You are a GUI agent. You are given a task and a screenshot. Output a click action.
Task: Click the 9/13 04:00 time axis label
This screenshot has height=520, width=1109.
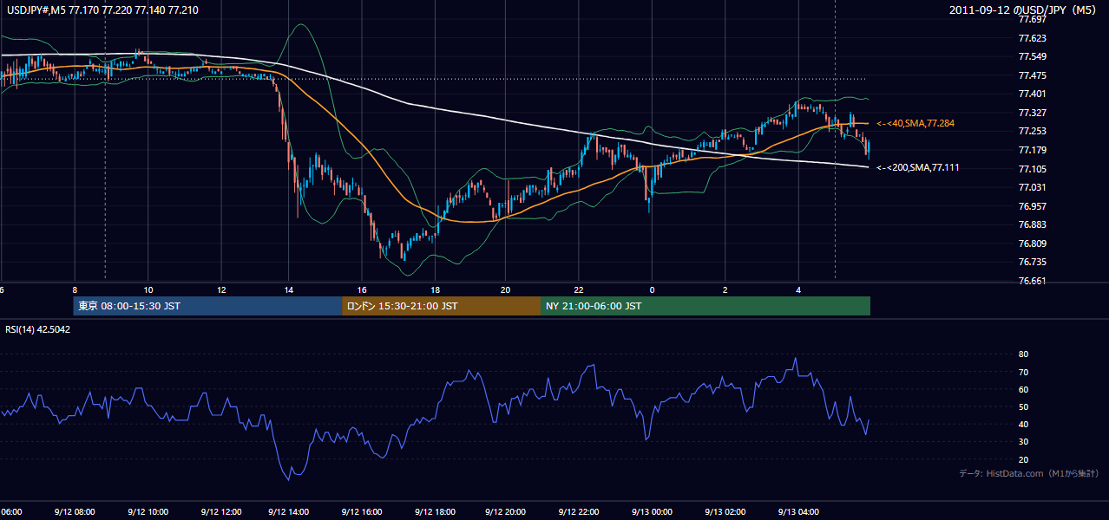[797, 512]
